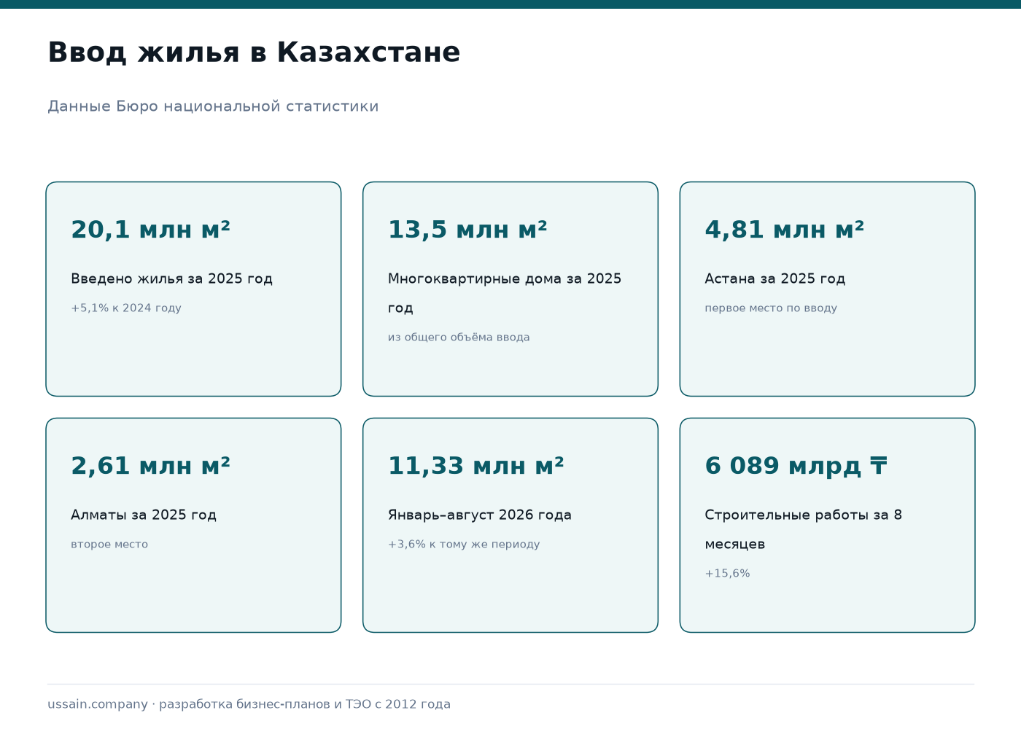Select the "Астана за 2025 год" label
The width and height of the screenshot is (1021, 729).
point(775,278)
